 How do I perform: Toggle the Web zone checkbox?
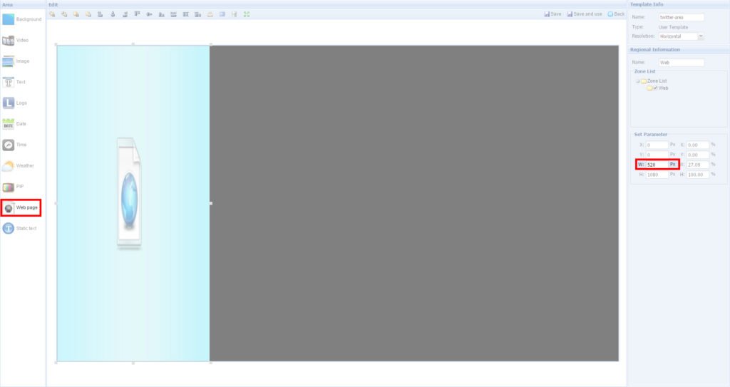(655, 88)
